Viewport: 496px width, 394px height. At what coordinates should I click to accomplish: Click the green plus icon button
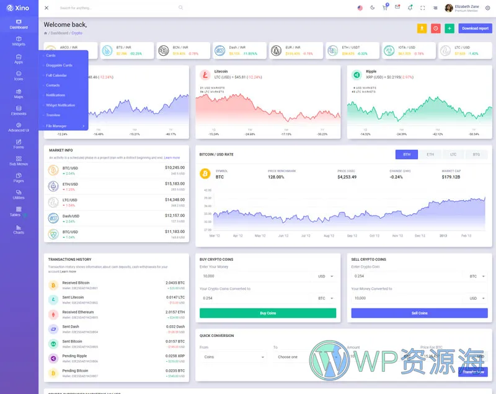click(449, 28)
